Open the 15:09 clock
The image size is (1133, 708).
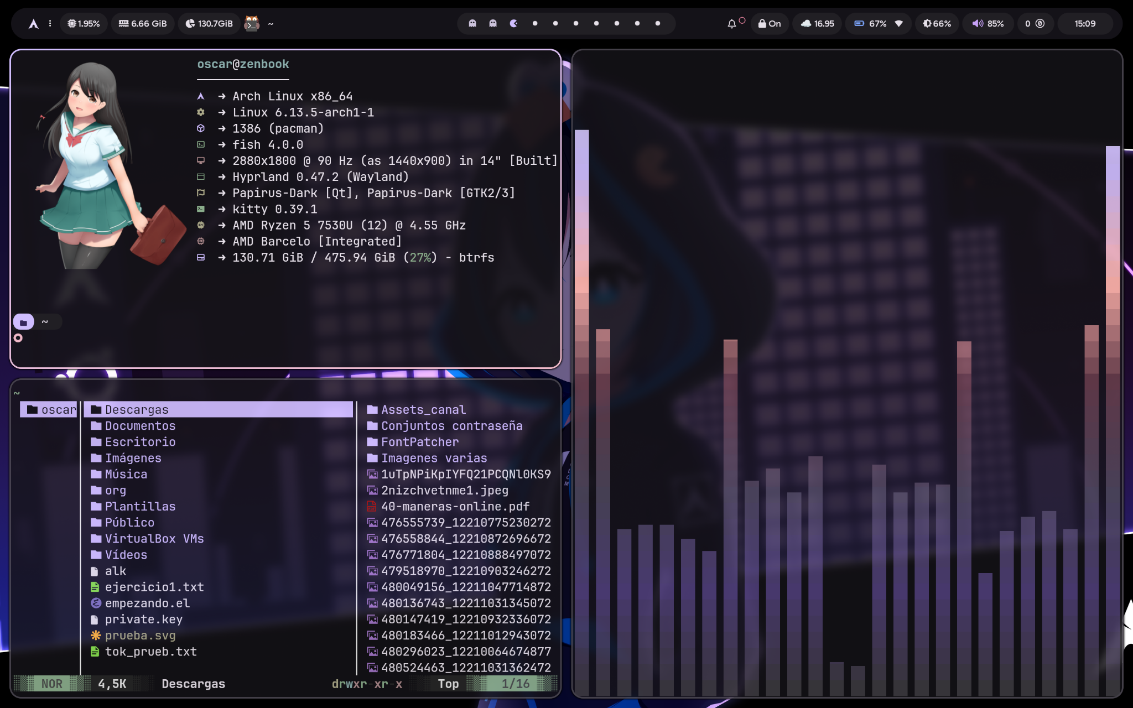coord(1085,24)
